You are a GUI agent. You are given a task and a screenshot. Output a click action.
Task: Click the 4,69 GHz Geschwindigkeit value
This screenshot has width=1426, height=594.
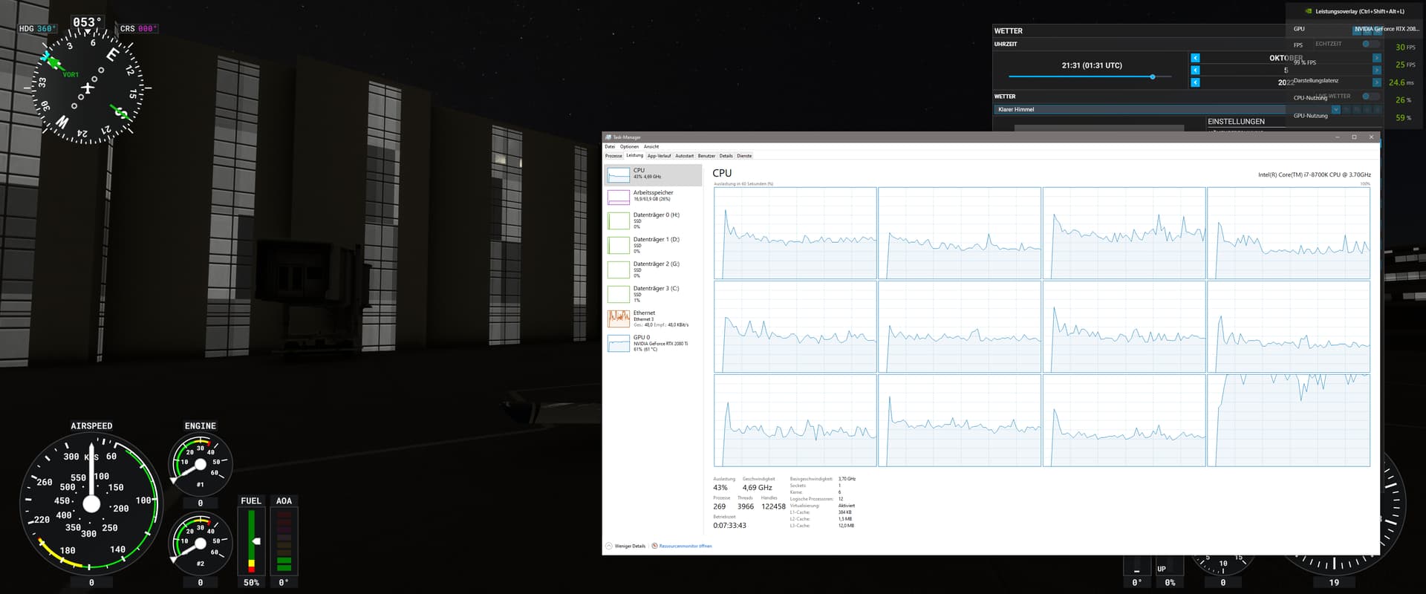point(758,488)
